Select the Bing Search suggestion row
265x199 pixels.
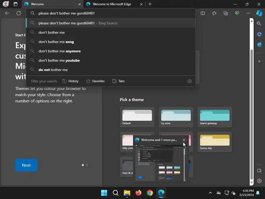point(111,23)
